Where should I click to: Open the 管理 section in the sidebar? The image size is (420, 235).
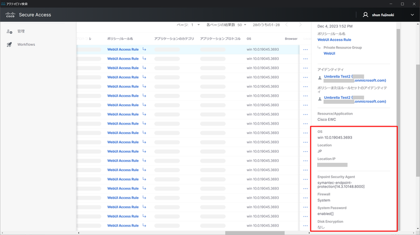[x=21, y=31]
